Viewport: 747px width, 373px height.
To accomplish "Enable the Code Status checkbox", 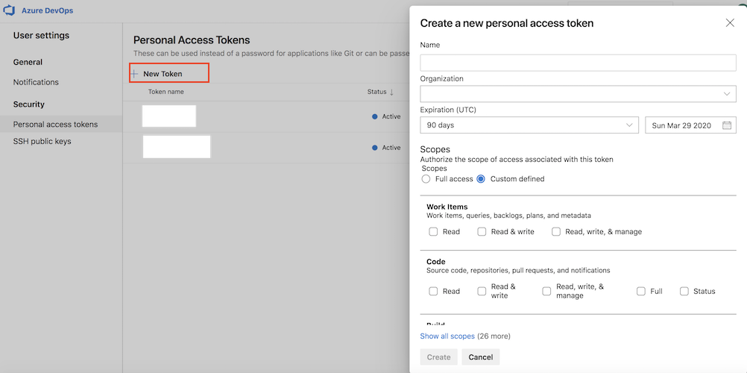I will coord(684,292).
